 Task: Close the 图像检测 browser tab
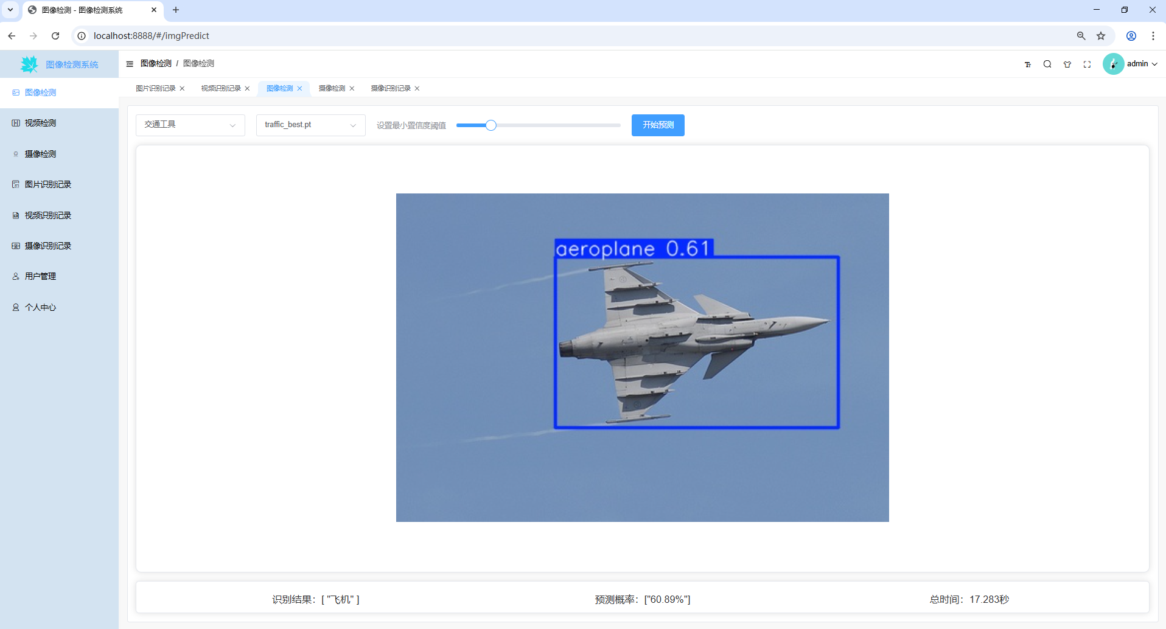pos(154,10)
